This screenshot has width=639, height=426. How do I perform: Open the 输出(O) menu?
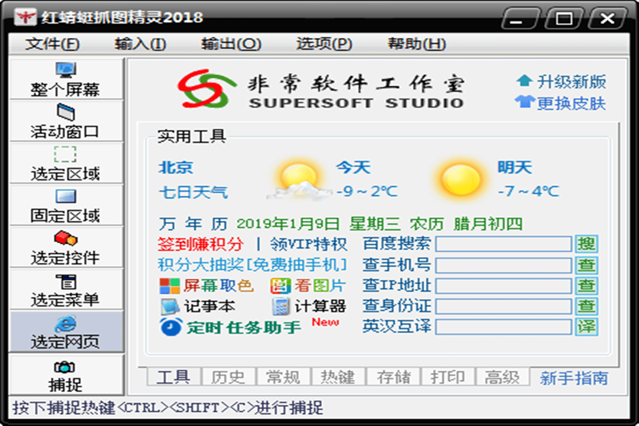click(231, 44)
